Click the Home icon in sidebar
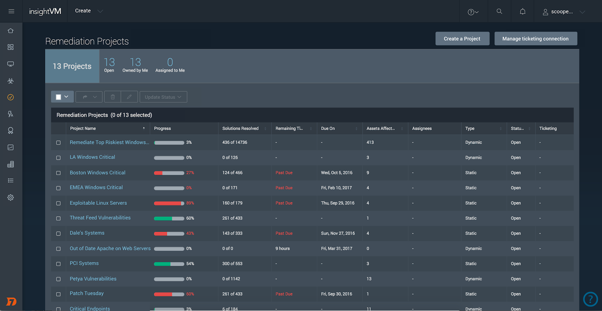The width and height of the screenshot is (602, 311). [11, 31]
